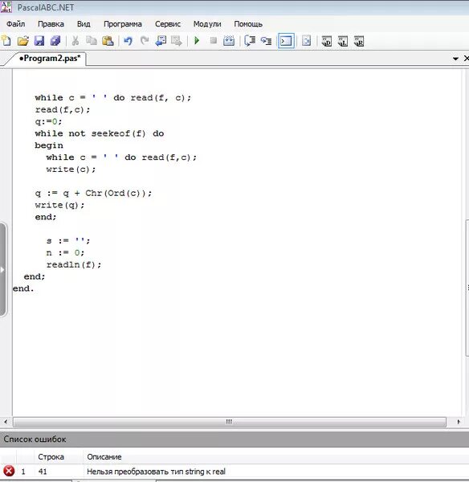
Task: Click the 'begin' keyword line
Action: 49,145
